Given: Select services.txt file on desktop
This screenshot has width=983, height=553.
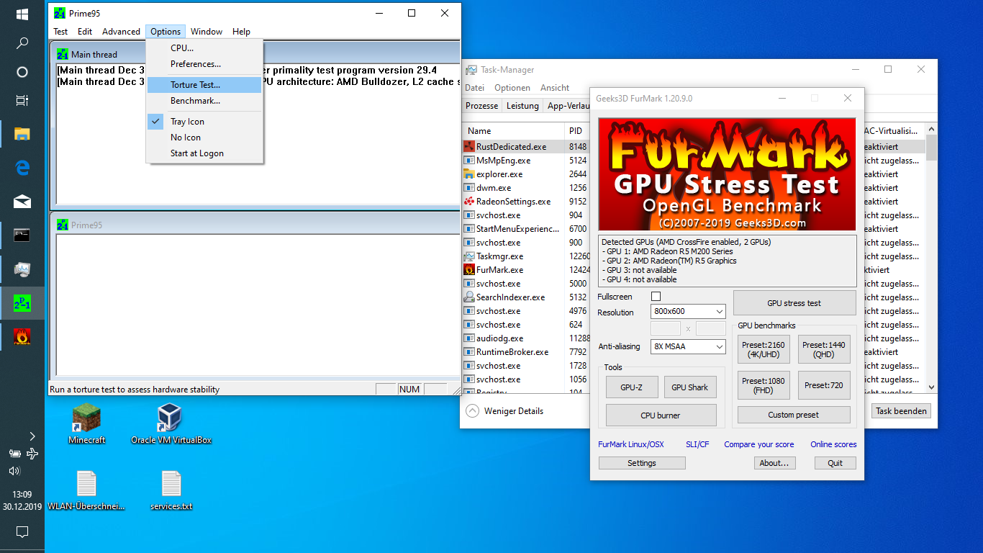Looking at the screenshot, I should [x=171, y=490].
